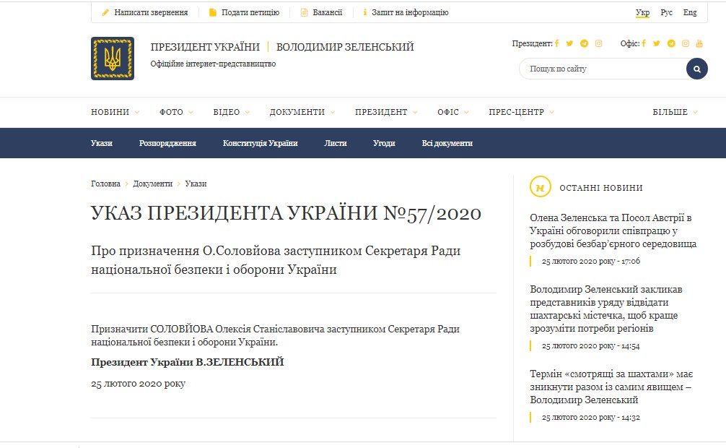Open the Office's YouTube icon

(699, 43)
